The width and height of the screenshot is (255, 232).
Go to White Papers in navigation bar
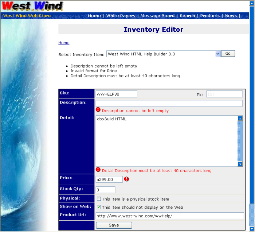(x=121, y=16)
